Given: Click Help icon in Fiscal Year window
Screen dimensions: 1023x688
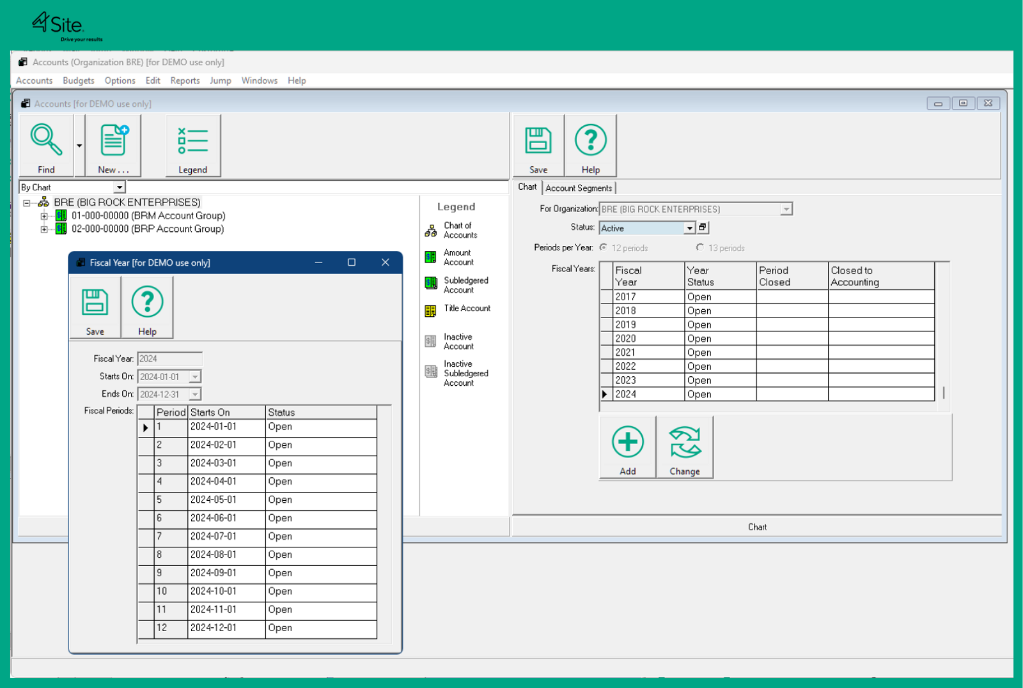Looking at the screenshot, I should [147, 302].
